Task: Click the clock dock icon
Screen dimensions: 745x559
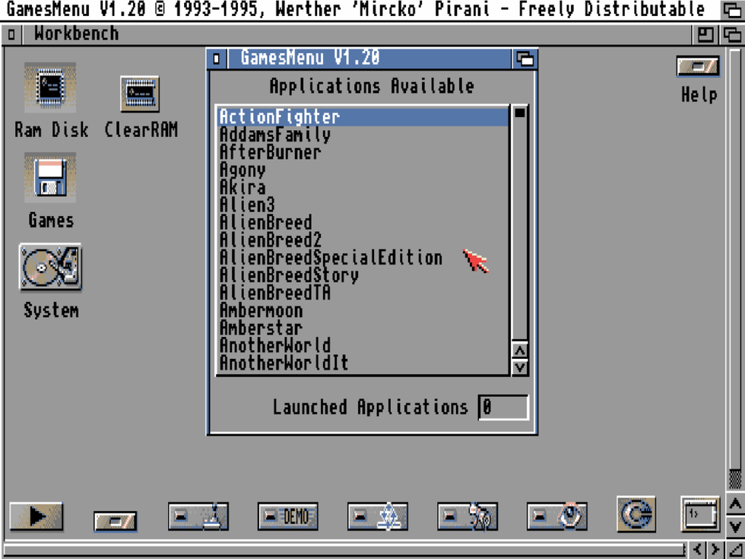Action: coord(556,515)
